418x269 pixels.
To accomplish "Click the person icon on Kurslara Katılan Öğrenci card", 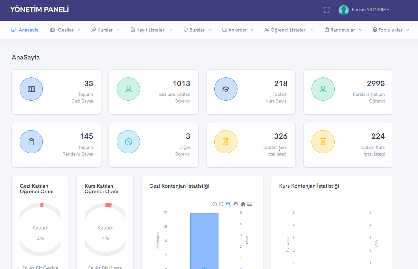I will (x=323, y=89).
